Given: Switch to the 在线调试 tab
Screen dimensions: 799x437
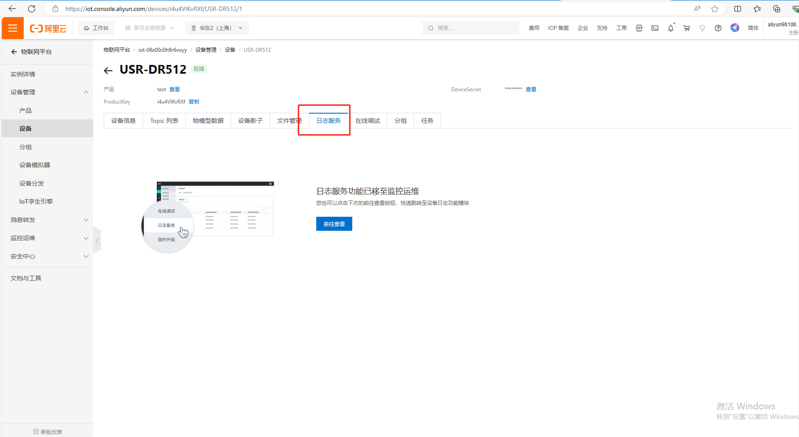Looking at the screenshot, I should tap(367, 121).
